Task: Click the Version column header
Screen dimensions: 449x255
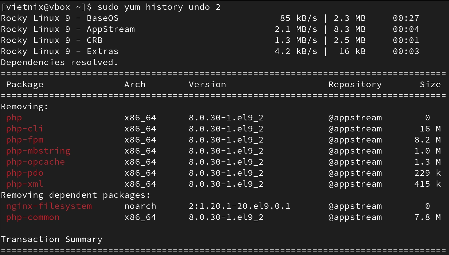Action: [207, 85]
